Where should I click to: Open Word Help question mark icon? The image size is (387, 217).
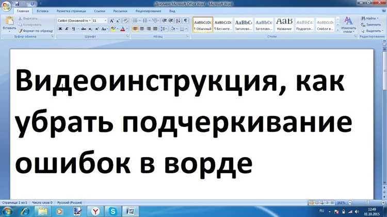(x=384, y=11)
